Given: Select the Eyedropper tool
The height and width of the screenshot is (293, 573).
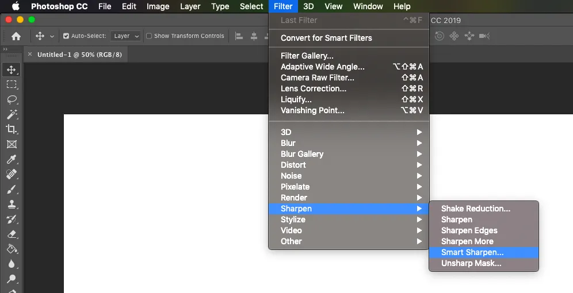Looking at the screenshot, I should (x=12, y=159).
